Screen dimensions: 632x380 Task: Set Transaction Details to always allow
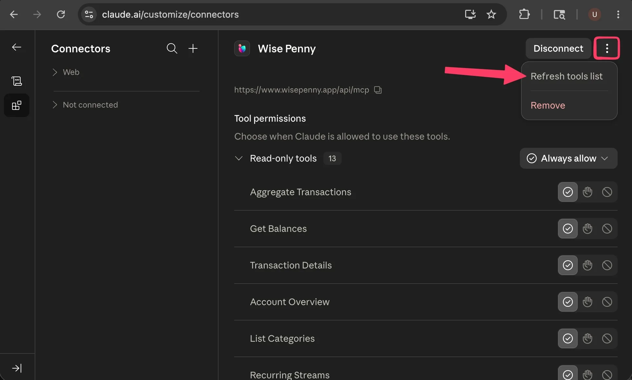click(568, 265)
